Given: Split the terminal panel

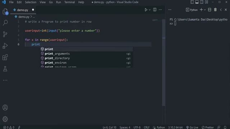Looking at the screenshot, I should point(210,10).
